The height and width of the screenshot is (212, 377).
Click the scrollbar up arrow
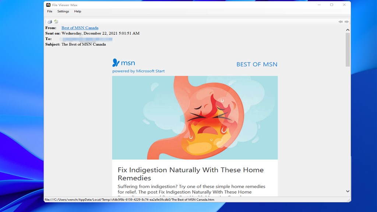[348, 30]
